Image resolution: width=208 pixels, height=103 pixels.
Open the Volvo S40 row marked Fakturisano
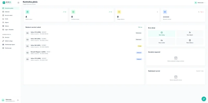click(84, 39)
